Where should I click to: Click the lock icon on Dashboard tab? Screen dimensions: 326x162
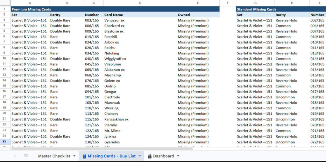(150, 156)
